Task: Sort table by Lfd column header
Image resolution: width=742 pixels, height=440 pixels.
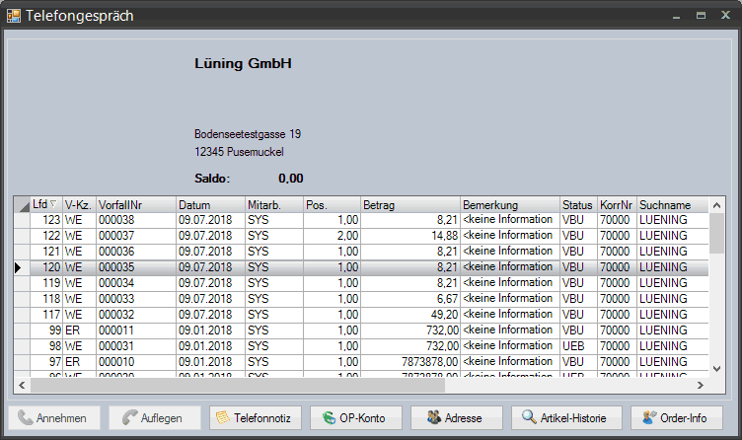Action: click(x=44, y=204)
